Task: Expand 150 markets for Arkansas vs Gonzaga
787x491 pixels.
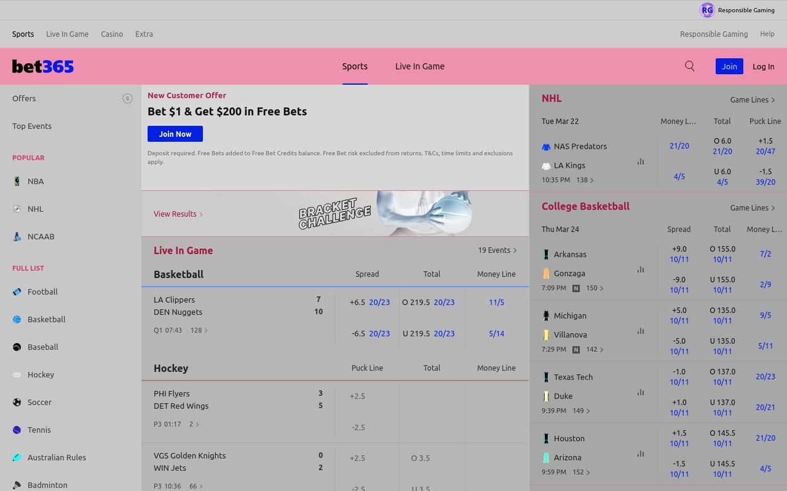Action: pyautogui.click(x=595, y=288)
